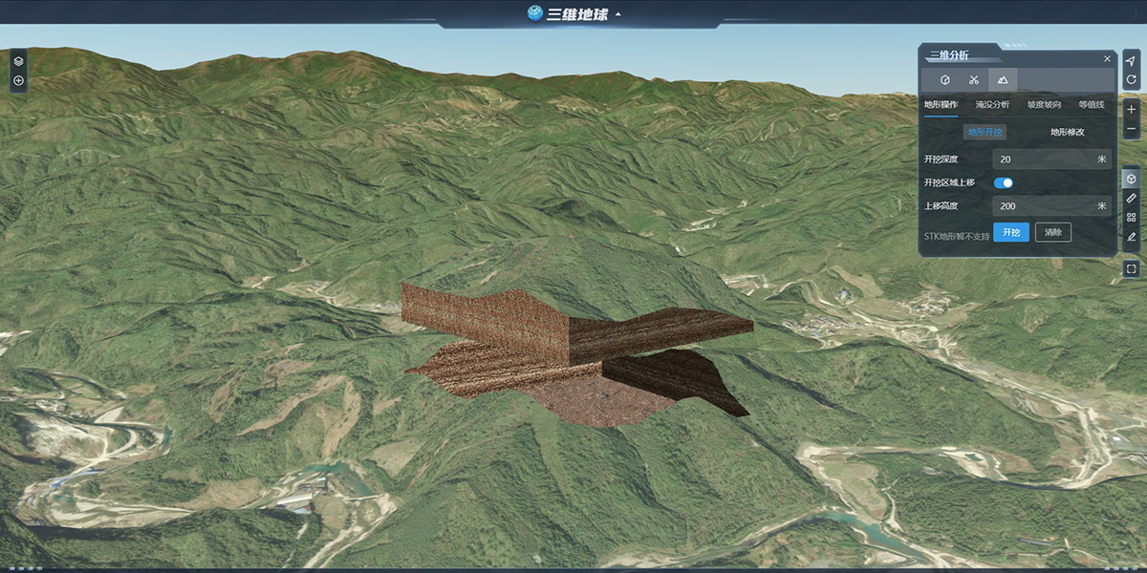
Task: Open the add data icon on the left
Action: 17,79
